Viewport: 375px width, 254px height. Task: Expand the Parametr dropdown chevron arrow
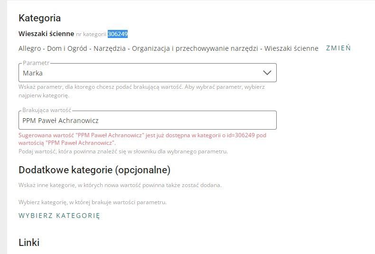click(x=267, y=73)
